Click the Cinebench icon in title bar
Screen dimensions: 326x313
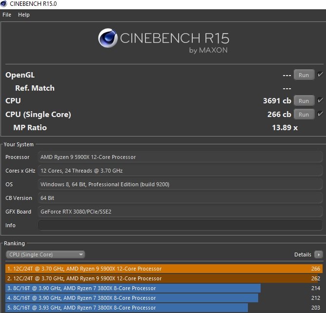click(4, 4)
